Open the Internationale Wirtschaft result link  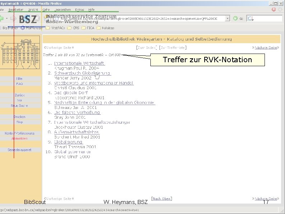coord(79,63)
